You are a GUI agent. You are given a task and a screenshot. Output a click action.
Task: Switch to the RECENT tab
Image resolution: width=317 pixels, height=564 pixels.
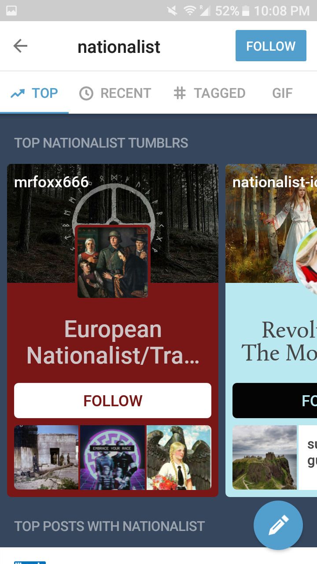click(x=115, y=93)
